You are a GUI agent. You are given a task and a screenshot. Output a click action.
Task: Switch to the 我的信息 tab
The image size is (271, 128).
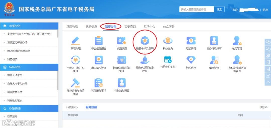[x=91, y=27]
